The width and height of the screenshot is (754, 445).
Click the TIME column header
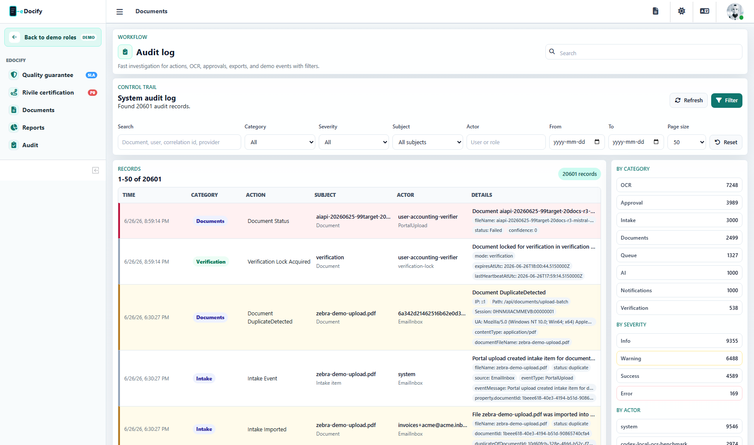click(x=129, y=195)
